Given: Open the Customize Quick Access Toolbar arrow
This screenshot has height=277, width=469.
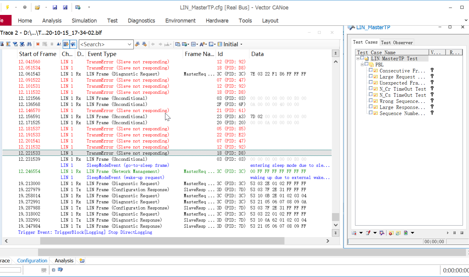Looking at the screenshot, I should click(89, 7).
